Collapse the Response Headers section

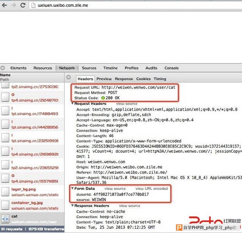[x=72, y=206]
